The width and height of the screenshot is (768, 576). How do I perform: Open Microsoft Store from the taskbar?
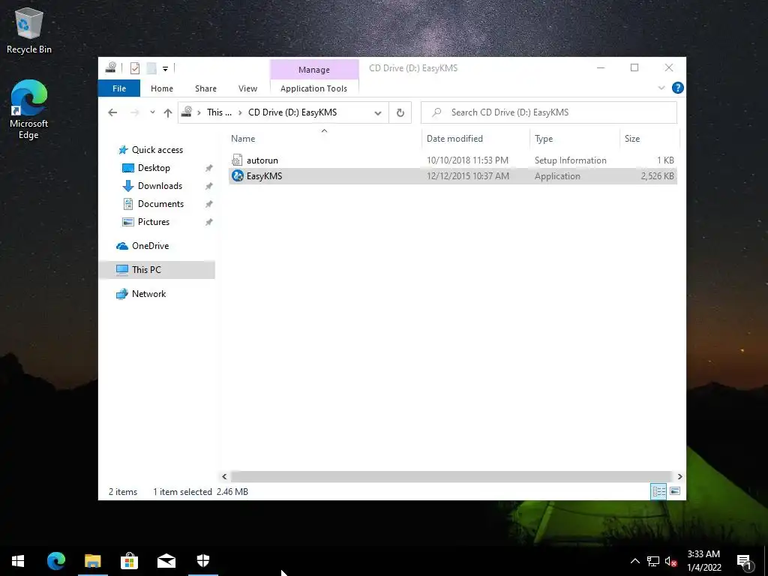point(129,561)
